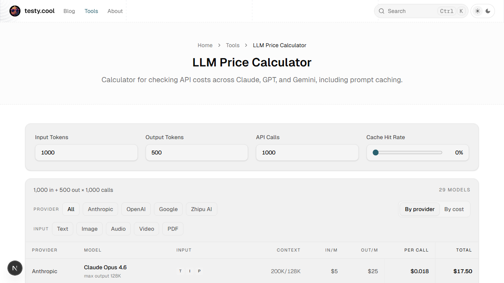Adjust the Cache Hit Rate slider
This screenshot has height=283, width=504.
(x=408, y=153)
